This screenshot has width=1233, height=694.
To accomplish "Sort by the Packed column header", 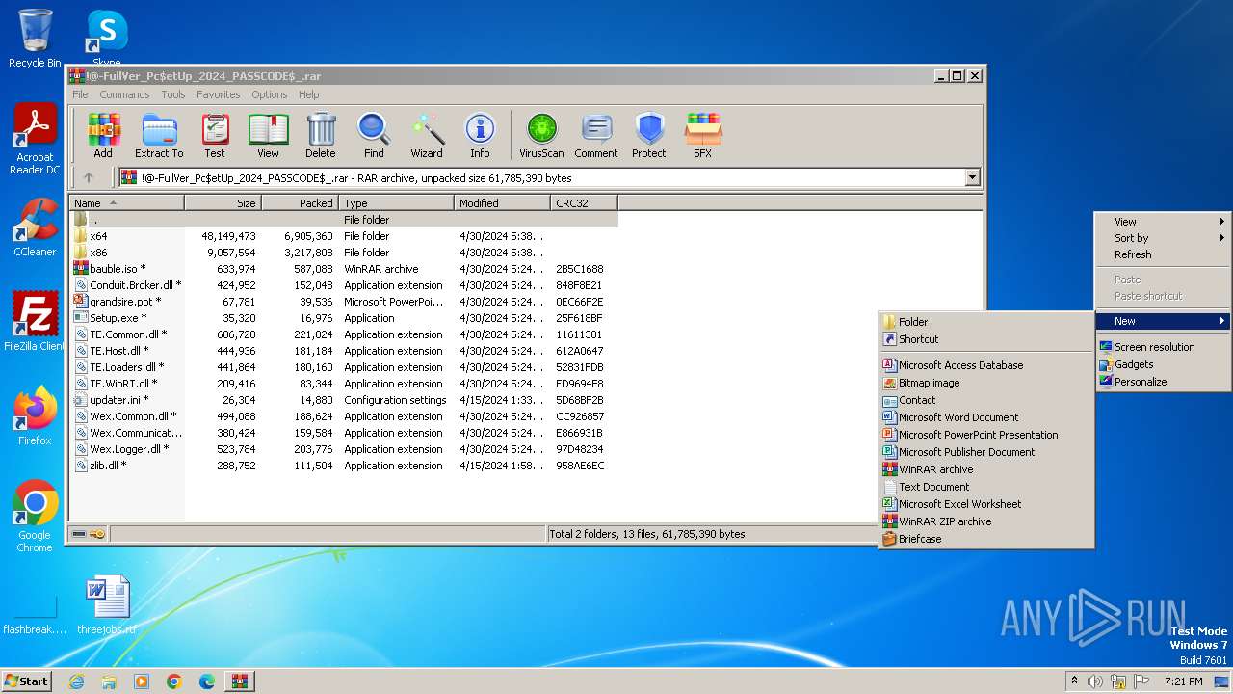I will [300, 203].
